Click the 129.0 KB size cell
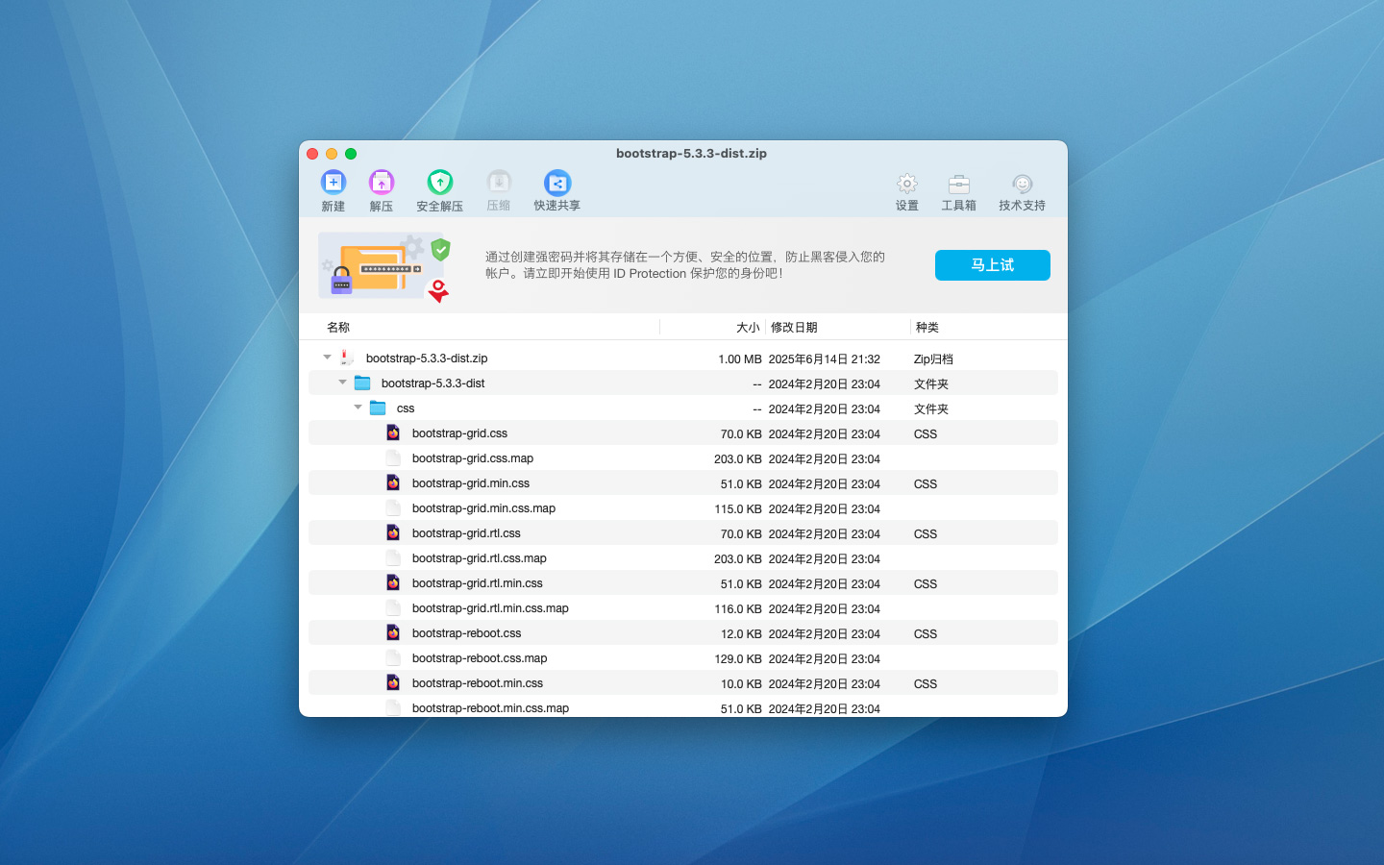This screenshot has width=1384, height=865. 738,659
